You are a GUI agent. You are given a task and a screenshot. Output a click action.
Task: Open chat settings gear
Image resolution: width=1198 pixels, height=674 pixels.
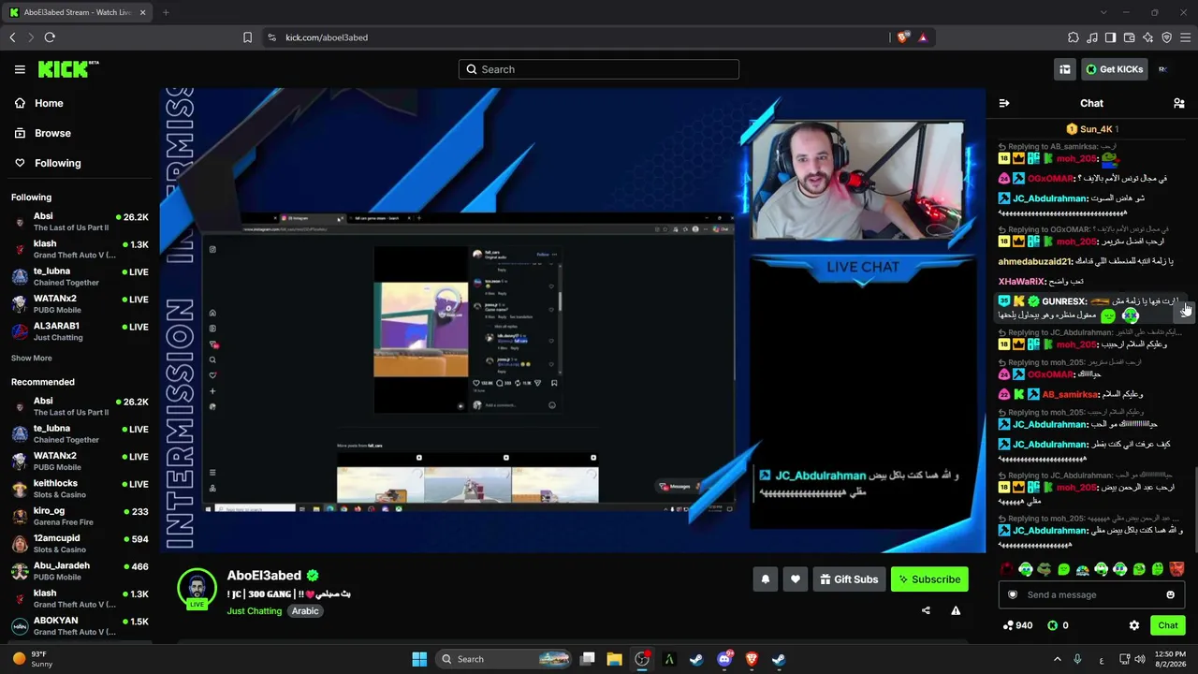tap(1134, 625)
